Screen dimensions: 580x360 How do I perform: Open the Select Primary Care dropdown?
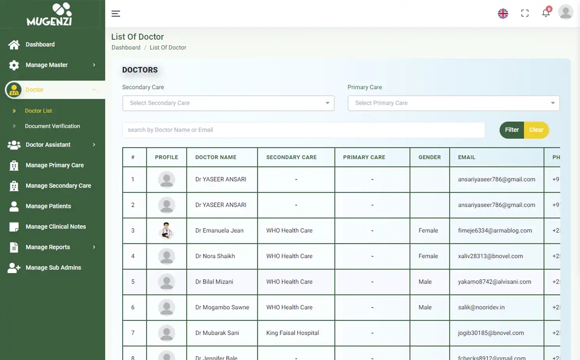(x=454, y=103)
